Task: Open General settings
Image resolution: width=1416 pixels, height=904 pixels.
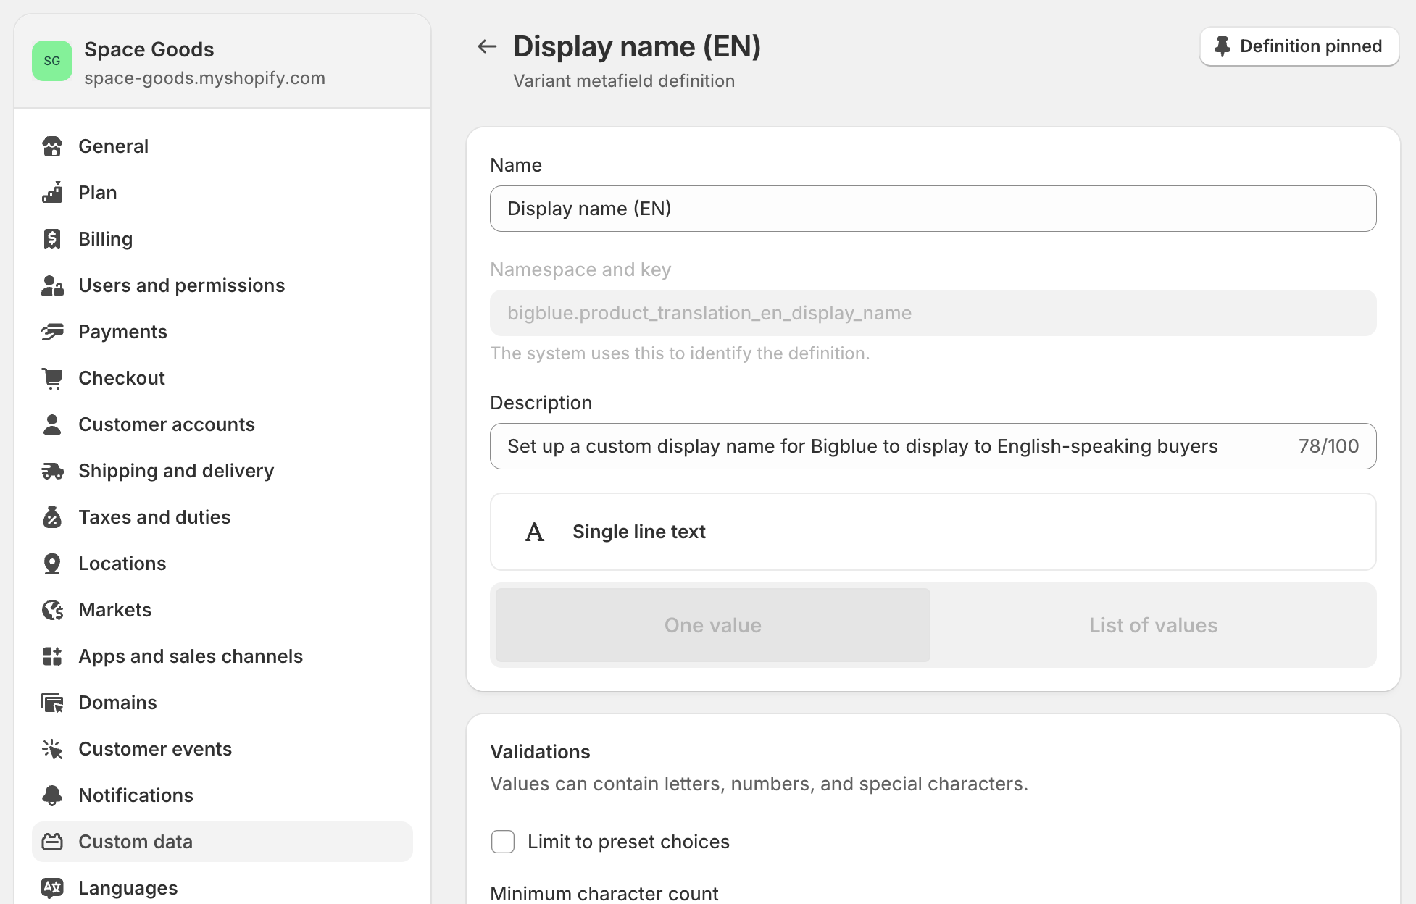Action: [222, 146]
